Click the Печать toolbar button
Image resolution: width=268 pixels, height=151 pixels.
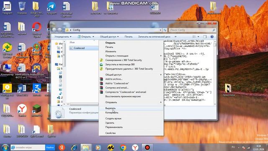129,36
